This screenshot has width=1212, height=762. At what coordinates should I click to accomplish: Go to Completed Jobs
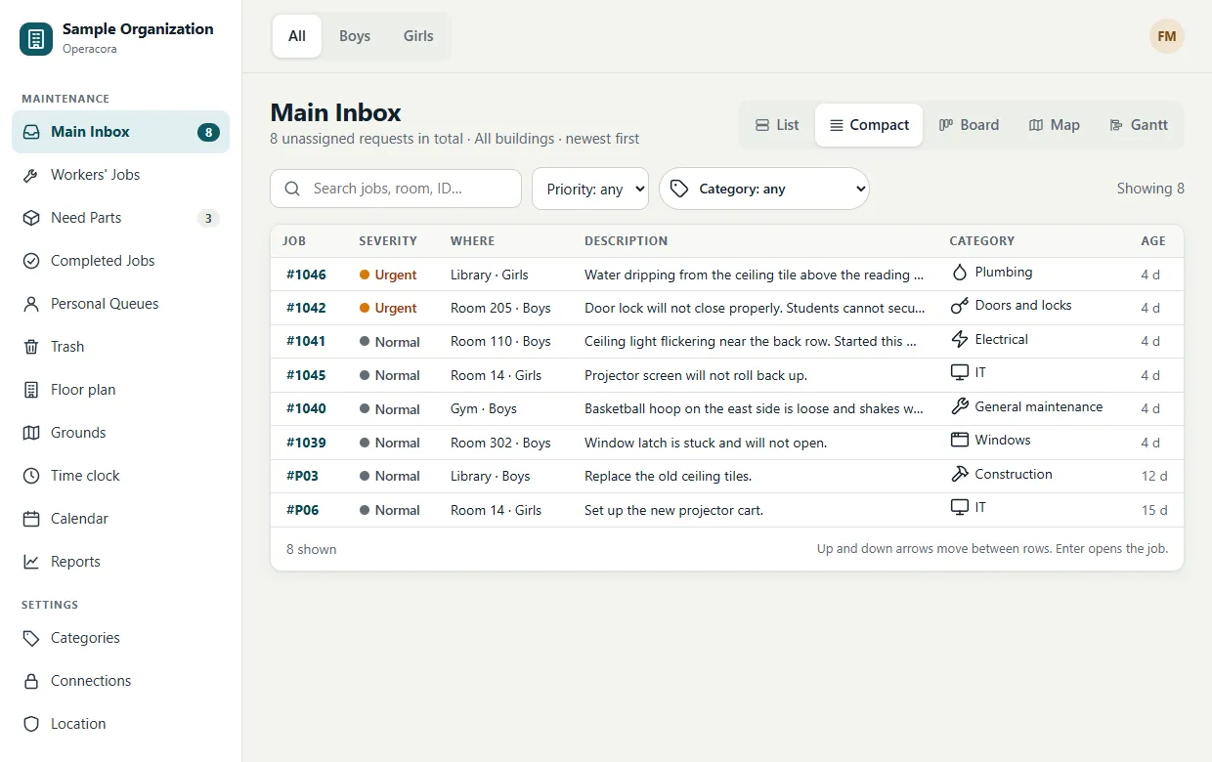point(121,261)
